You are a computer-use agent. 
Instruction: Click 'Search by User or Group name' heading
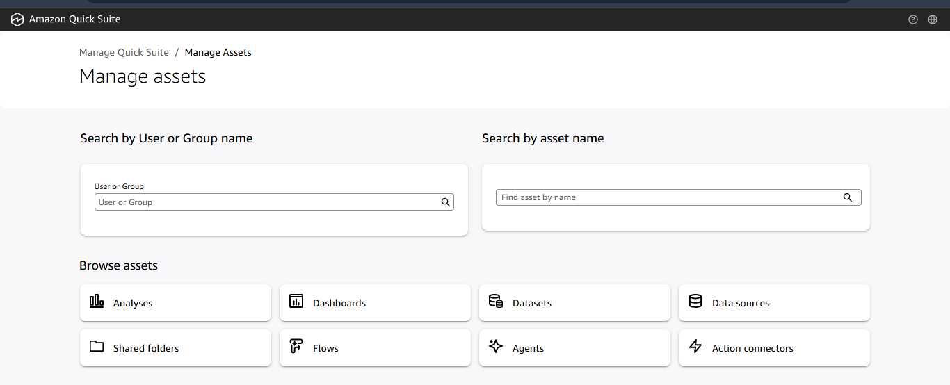point(166,138)
